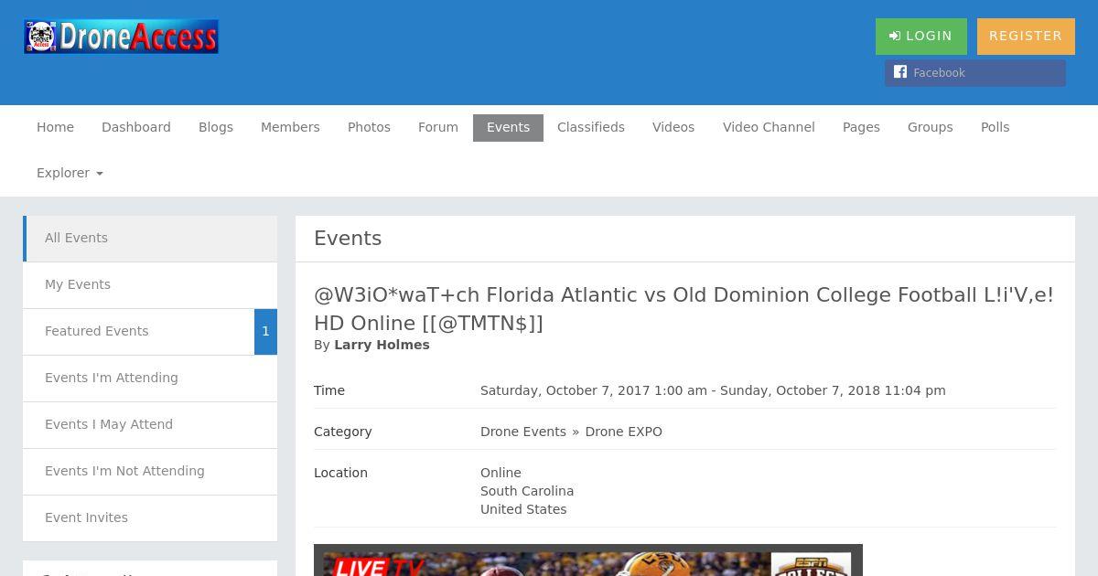
Task: Open the Drone EXPO subcategory link
Action: click(623, 432)
